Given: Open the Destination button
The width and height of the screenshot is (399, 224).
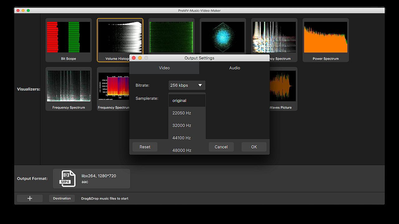Looking at the screenshot, I should 62,198.
